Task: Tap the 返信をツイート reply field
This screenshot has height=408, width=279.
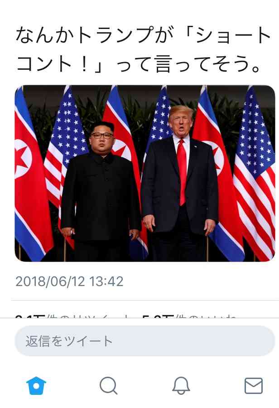Action: (145, 341)
